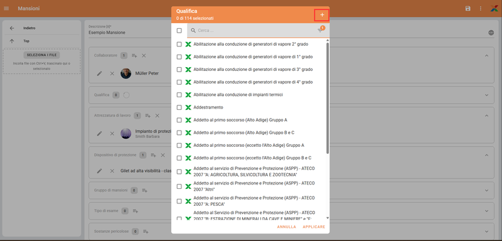502x241 pixels.
Task: Edit the Impianto di protezione row pencil
Action: pos(100,134)
